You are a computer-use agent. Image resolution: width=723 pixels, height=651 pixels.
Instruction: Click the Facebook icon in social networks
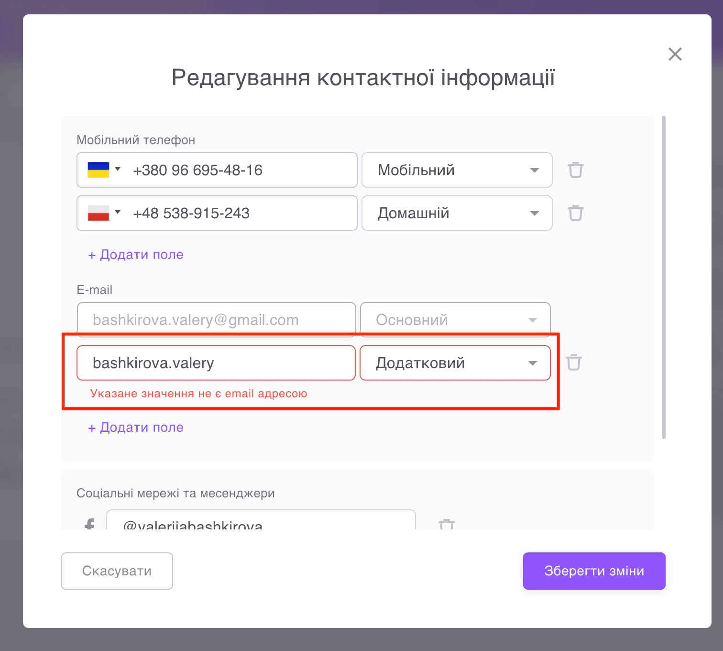tap(89, 524)
